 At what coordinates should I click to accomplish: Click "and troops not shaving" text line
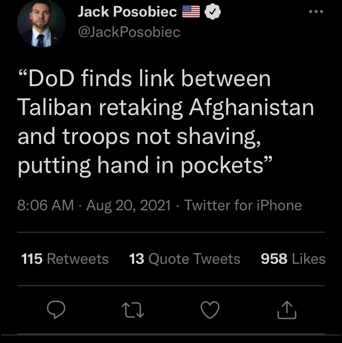pos(139,137)
